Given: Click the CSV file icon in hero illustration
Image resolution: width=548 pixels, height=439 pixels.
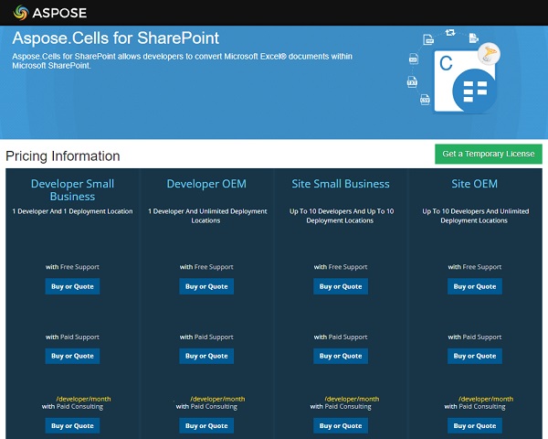Looking at the screenshot, I should (x=425, y=100).
